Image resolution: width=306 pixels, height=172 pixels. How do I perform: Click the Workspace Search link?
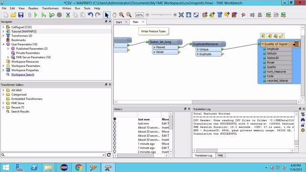[22, 75]
